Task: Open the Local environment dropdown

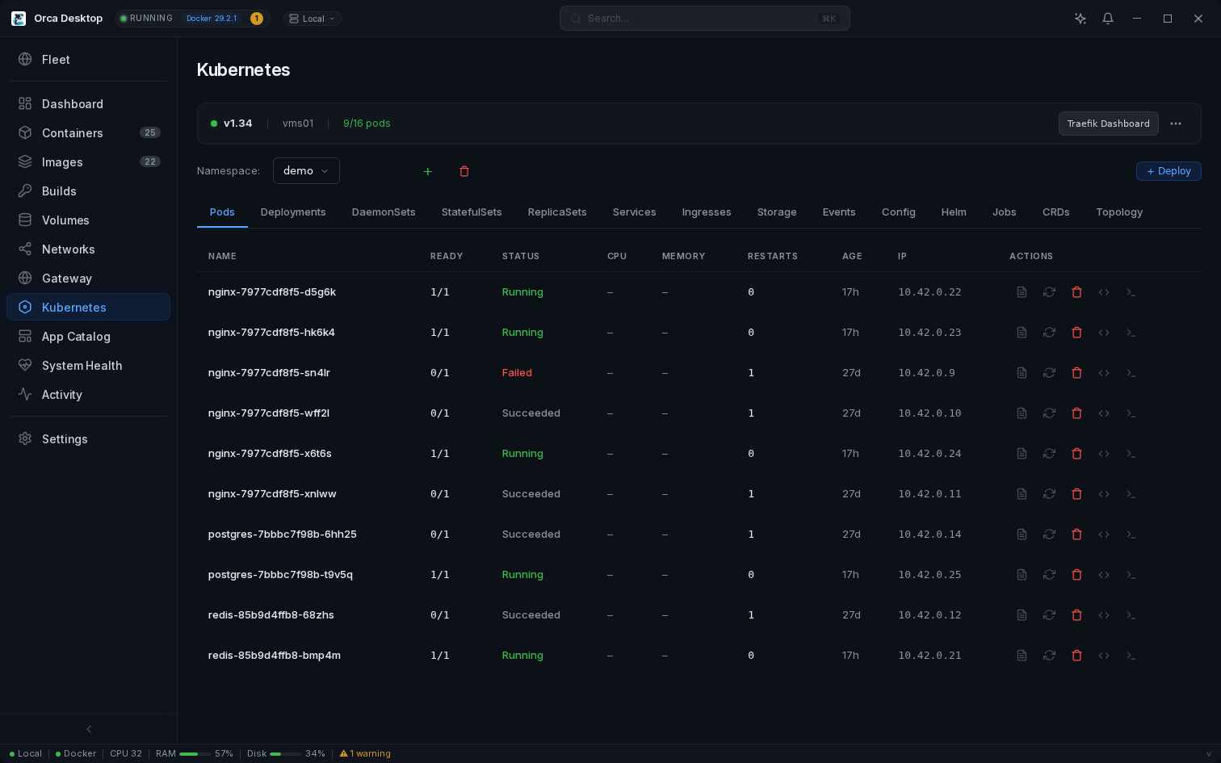Action: 313,19
